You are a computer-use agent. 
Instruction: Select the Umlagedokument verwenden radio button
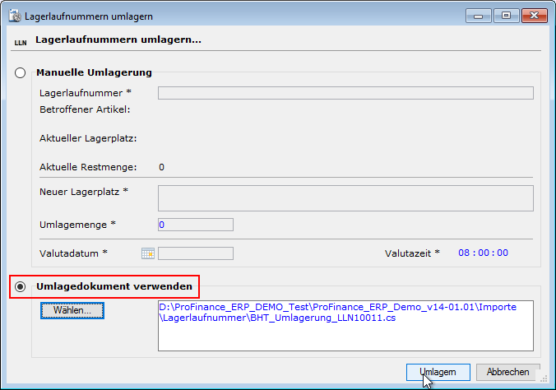point(21,286)
